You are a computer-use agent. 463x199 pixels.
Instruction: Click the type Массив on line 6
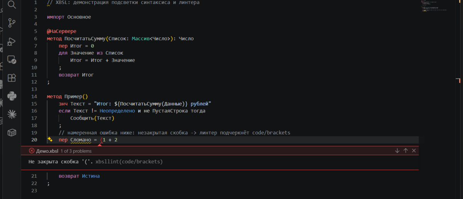140,39
